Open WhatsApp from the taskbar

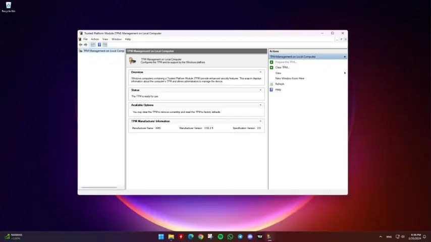pos(230,236)
